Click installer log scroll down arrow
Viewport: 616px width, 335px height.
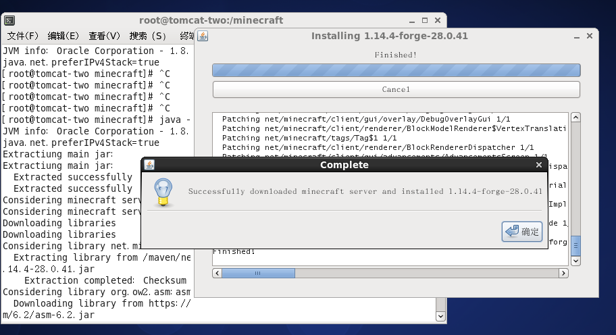point(575,261)
